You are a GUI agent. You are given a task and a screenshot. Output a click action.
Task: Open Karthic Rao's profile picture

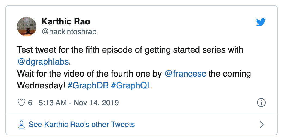click(x=27, y=26)
